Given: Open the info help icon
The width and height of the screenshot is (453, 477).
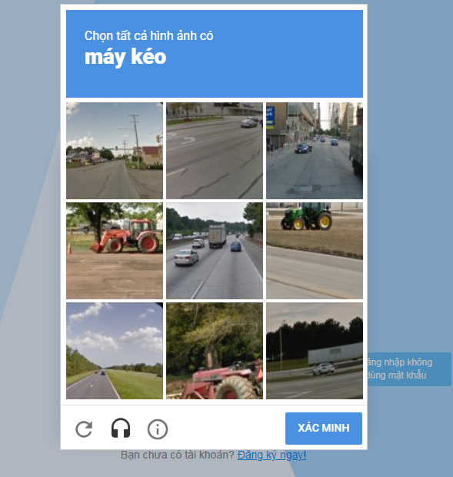Looking at the screenshot, I should (x=157, y=429).
